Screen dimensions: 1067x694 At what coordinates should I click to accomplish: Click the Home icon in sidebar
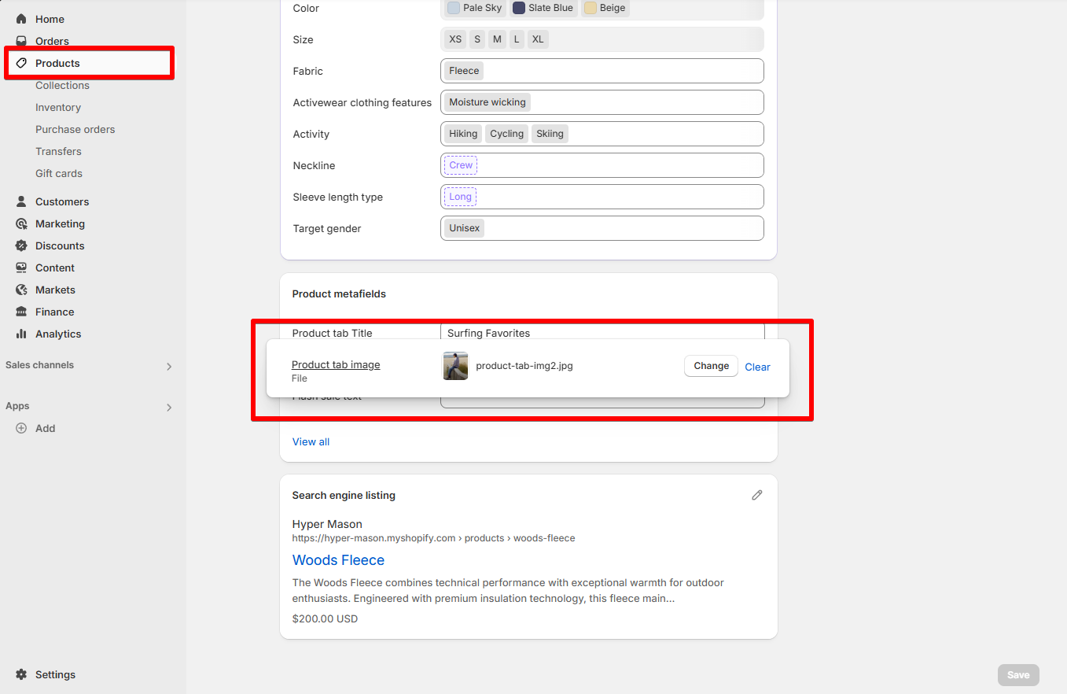pyautogui.click(x=21, y=19)
